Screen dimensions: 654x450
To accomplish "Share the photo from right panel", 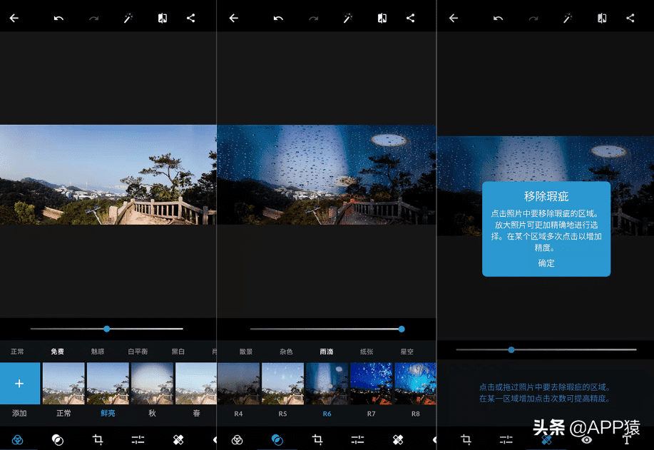I will point(630,18).
